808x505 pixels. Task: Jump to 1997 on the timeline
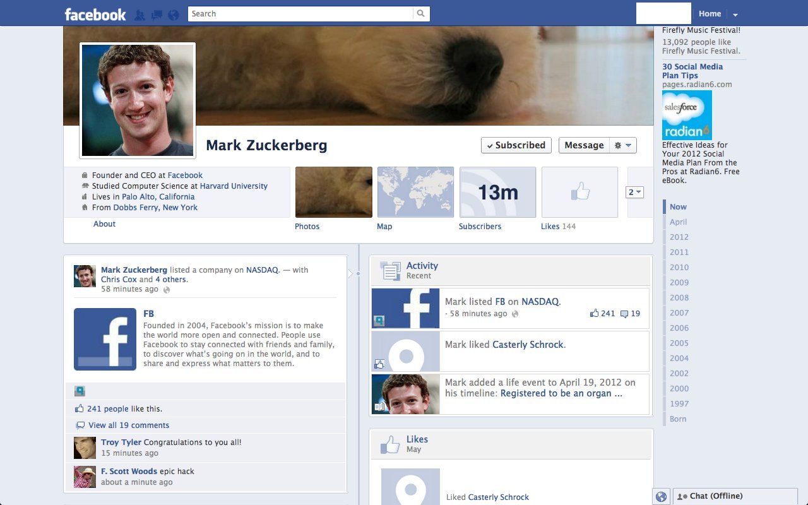679,404
